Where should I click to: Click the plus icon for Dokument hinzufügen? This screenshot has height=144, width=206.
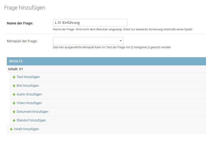coord(14,112)
